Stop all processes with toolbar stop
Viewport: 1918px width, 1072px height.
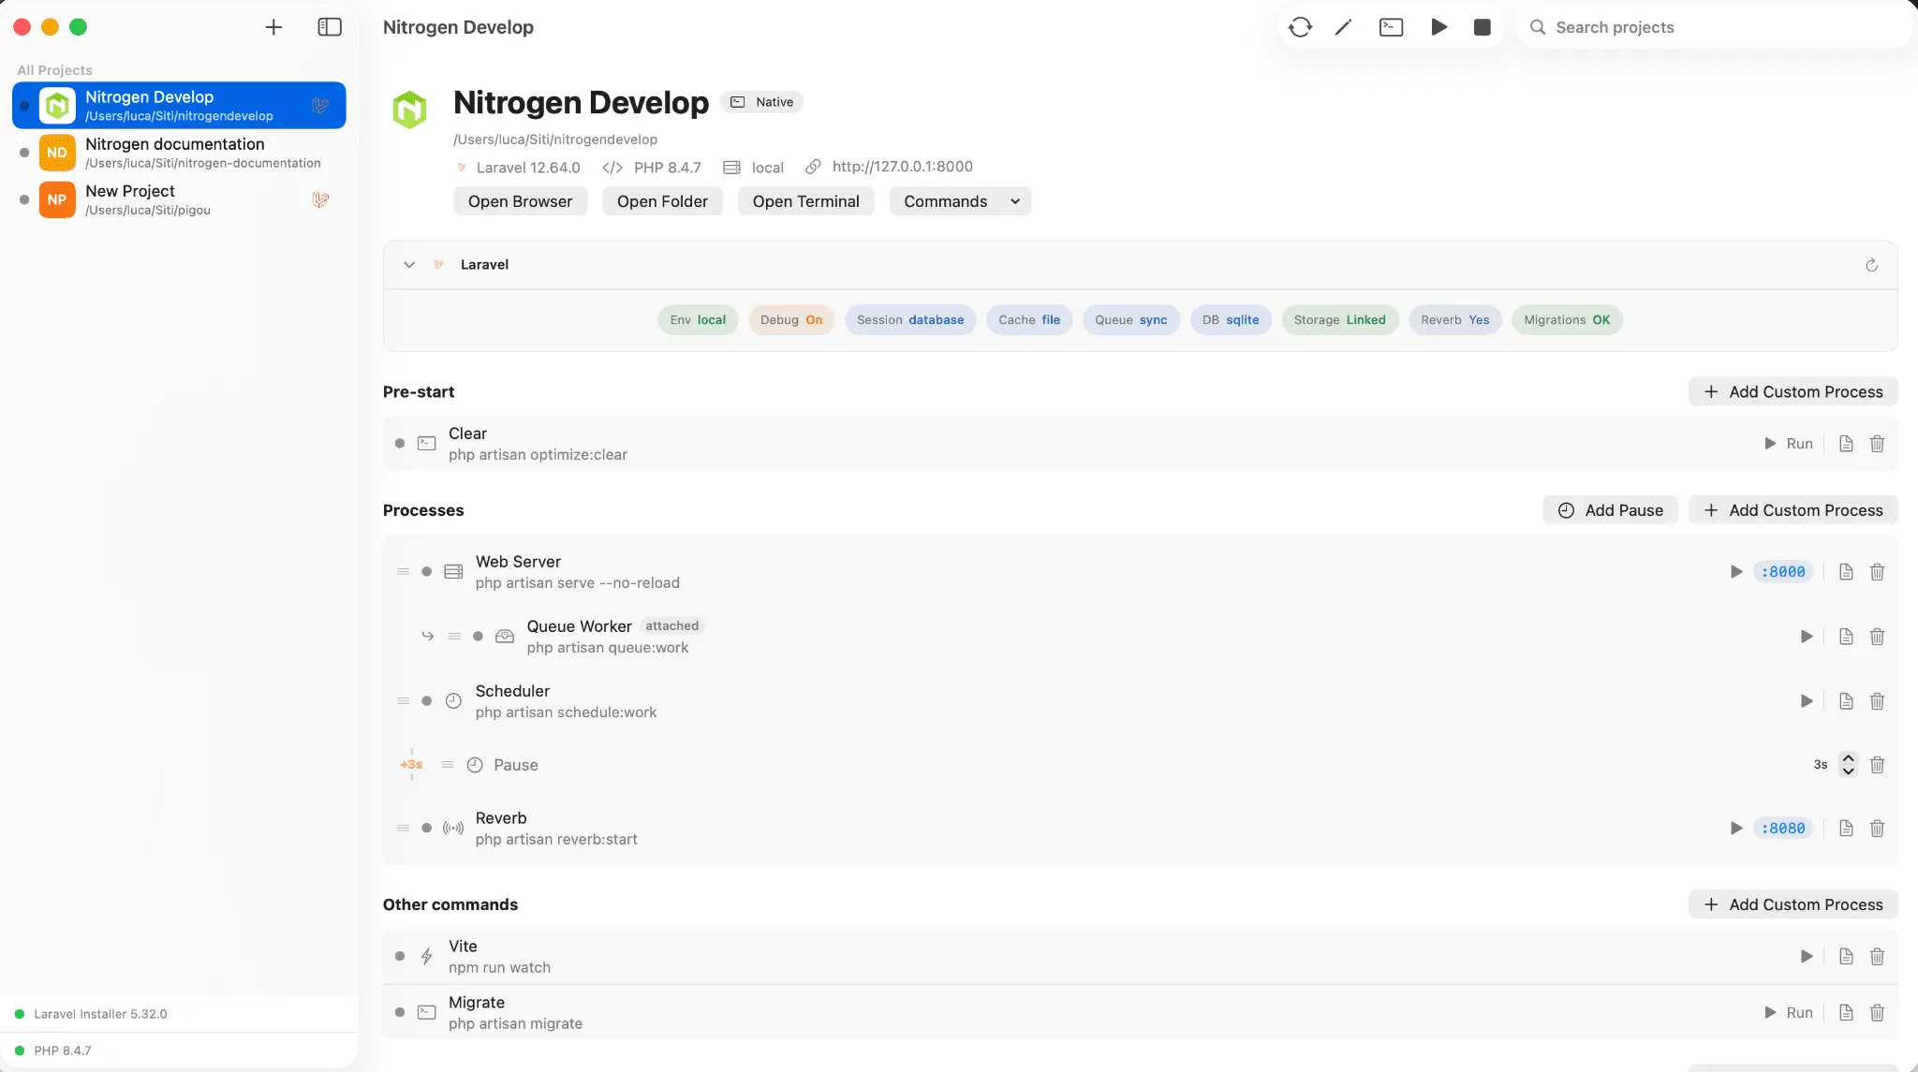coord(1482,27)
